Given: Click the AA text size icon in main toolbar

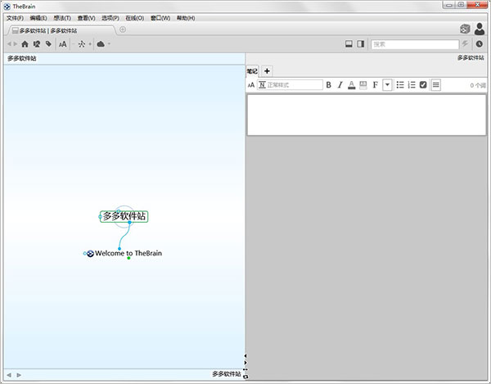Looking at the screenshot, I should pyautogui.click(x=63, y=44).
